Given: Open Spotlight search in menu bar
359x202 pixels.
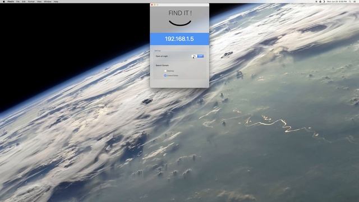Looking at the screenshot, I should coord(350,1).
